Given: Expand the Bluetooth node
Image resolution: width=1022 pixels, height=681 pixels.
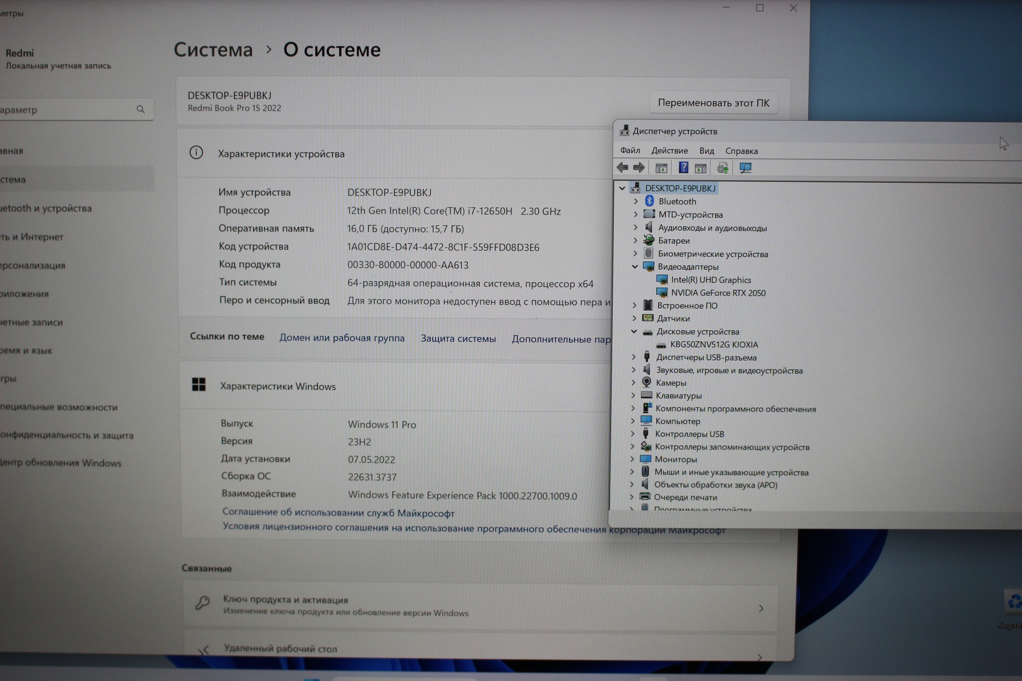Looking at the screenshot, I should coord(636,201).
